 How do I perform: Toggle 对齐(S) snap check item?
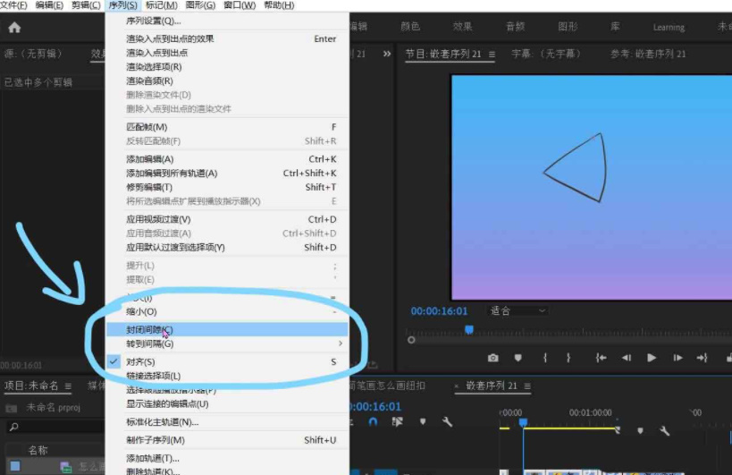pyautogui.click(x=227, y=362)
